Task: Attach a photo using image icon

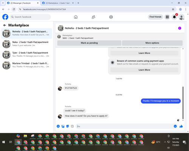Action: 63,126
